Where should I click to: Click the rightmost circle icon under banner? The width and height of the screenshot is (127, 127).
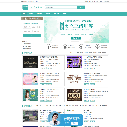(x=97, y=47)
